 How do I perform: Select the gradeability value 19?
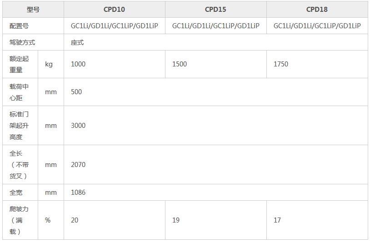point(176,220)
